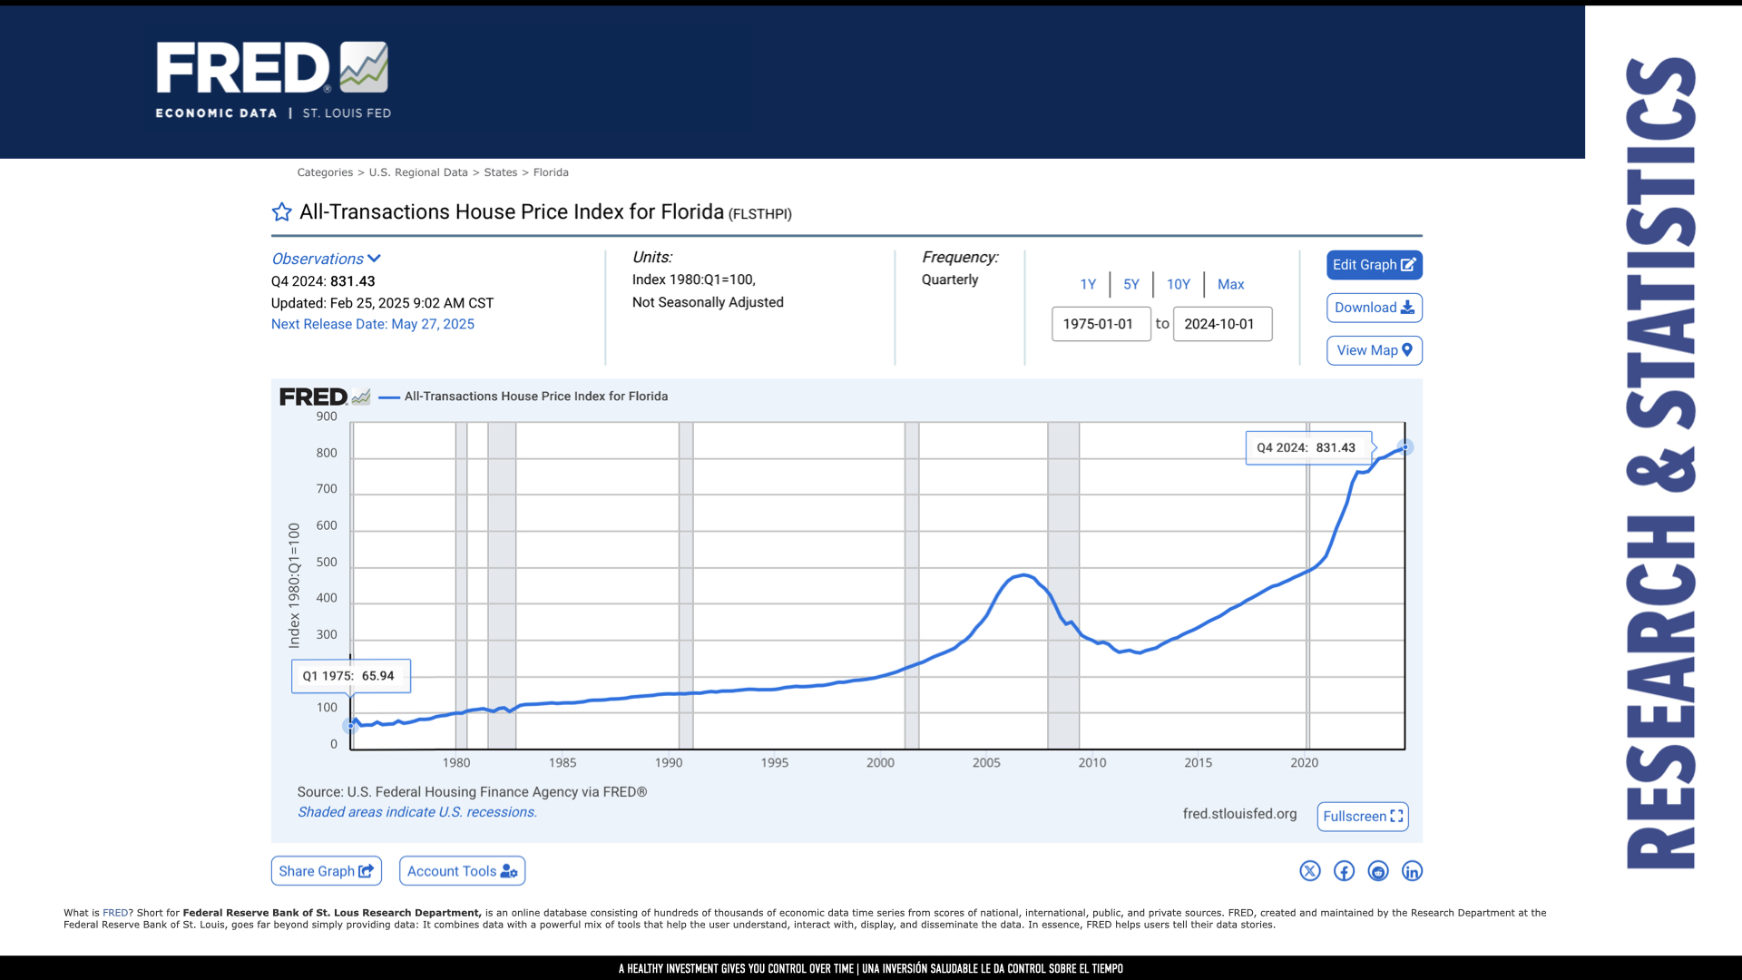The width and height of the screenshot is (1742, 980).
Task: Select the 1Y date range
Action: click(1088, 284)
